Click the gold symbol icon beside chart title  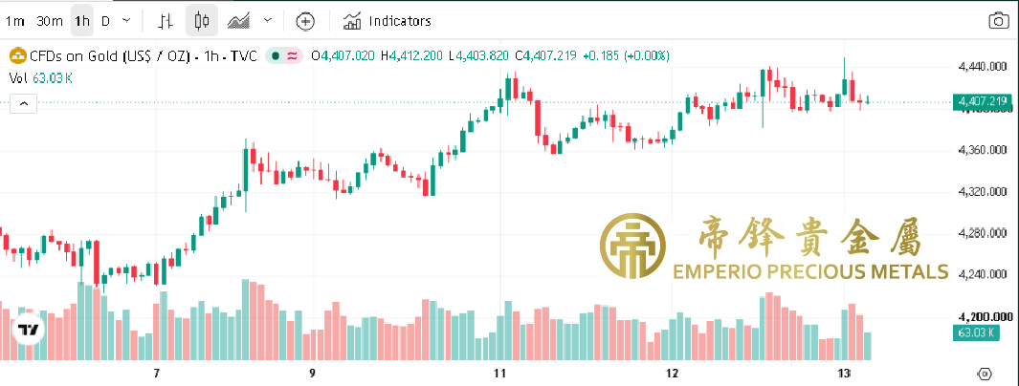click(17, 56)
